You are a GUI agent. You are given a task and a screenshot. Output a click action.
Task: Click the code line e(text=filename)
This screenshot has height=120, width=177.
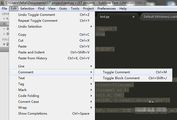click(115, 85)
